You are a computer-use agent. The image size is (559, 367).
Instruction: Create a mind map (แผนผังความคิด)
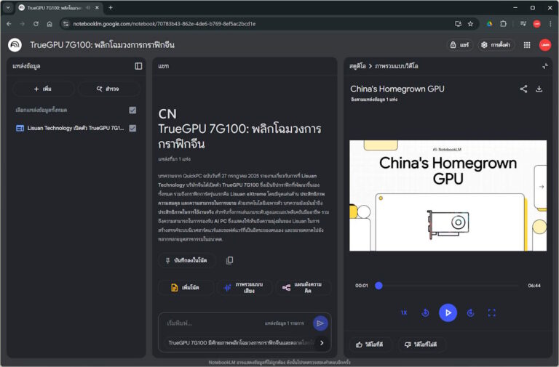click(303, 288)
